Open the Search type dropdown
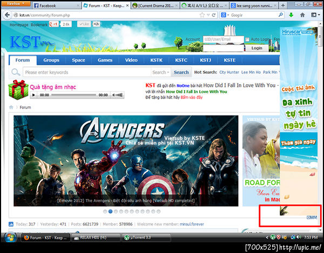This screenshot has width=324, height=253. point(161,72)
